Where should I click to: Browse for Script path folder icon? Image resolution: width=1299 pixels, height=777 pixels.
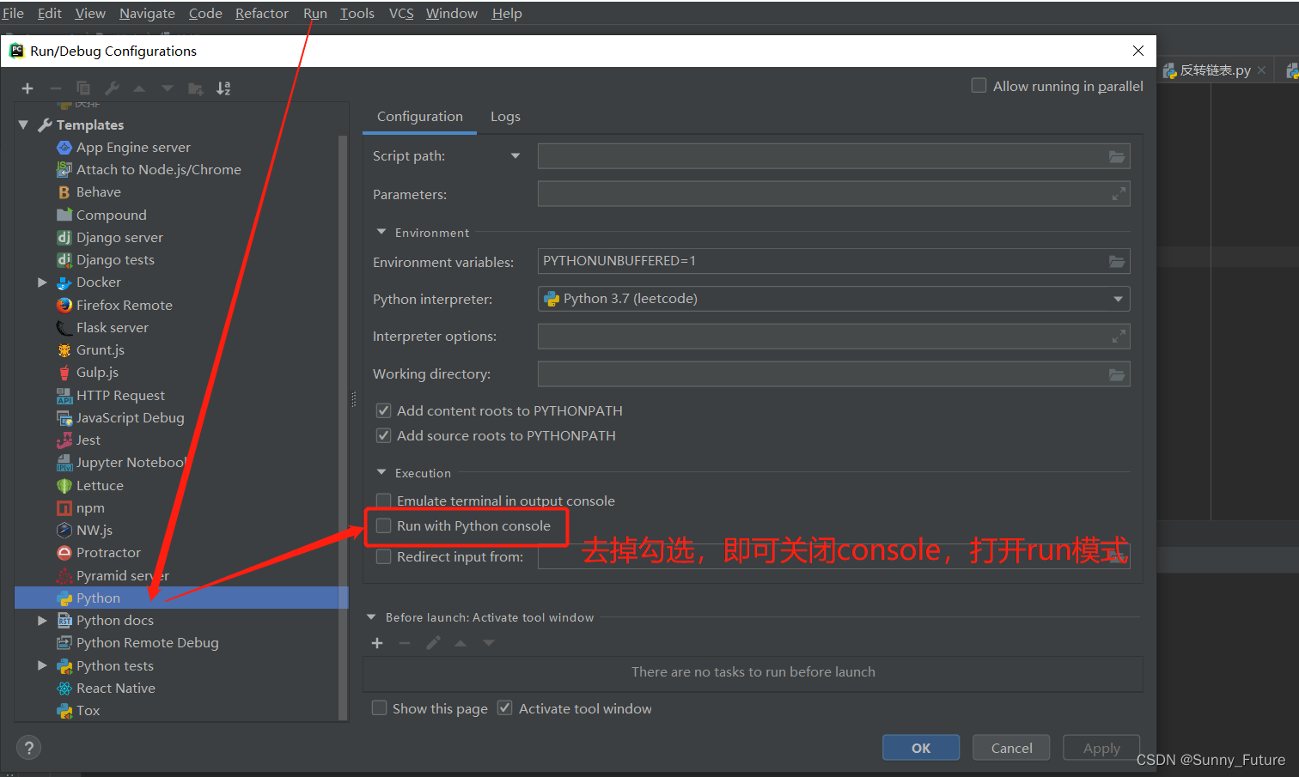tap(1116, 156)
